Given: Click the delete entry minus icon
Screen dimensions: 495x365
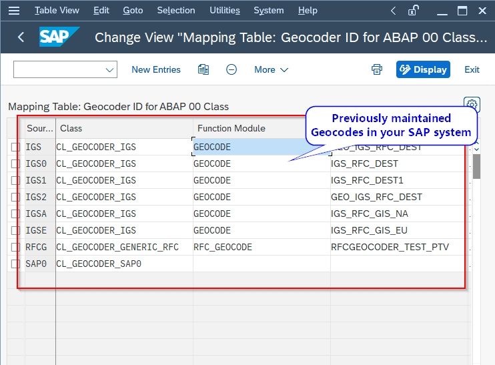Looking at the screenshot, I should pos(231,69).
